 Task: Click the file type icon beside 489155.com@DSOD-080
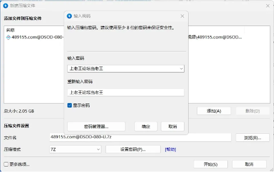pos(8,37)
